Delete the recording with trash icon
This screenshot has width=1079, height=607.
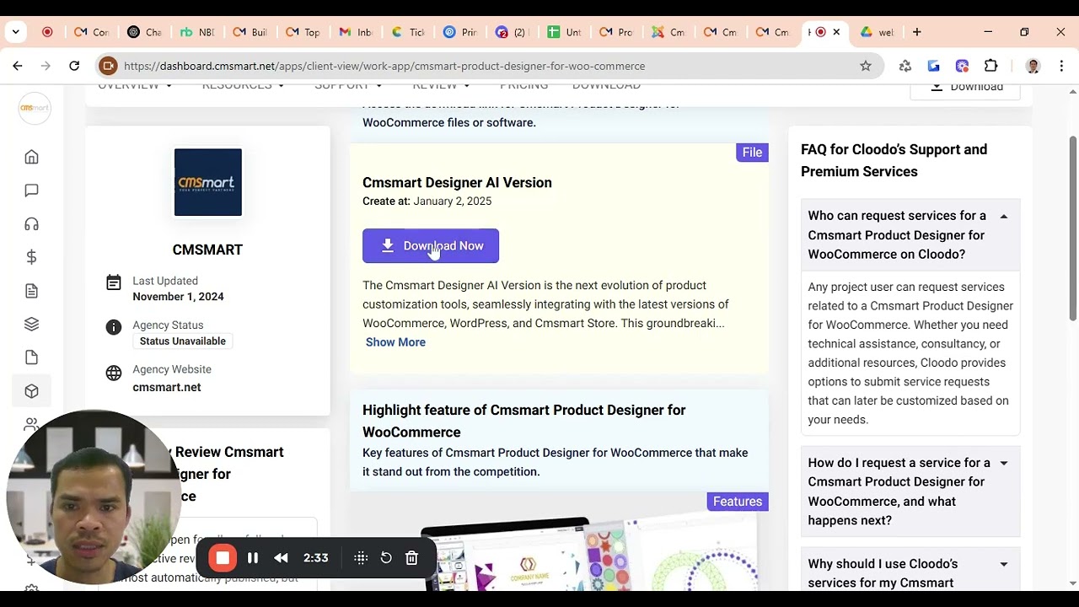[x=411, y=558]
